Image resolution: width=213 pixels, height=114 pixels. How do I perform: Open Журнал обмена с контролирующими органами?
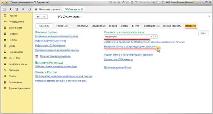tap(128, 55)
